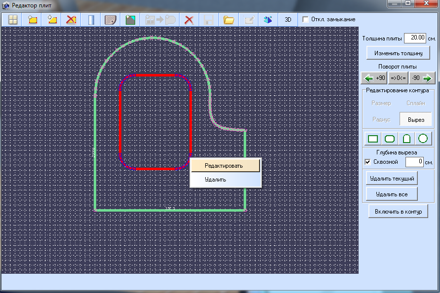
Task: Click the four-pane grid icon in toolbar
Action: tap(13, 20)
